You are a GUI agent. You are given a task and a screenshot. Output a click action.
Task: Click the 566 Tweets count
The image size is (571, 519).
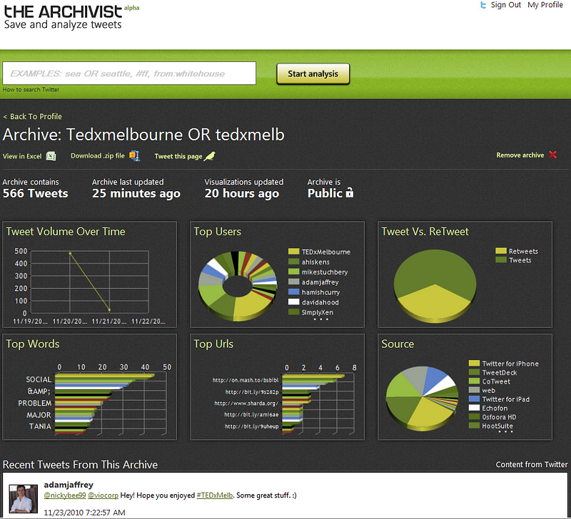[35, 193]
